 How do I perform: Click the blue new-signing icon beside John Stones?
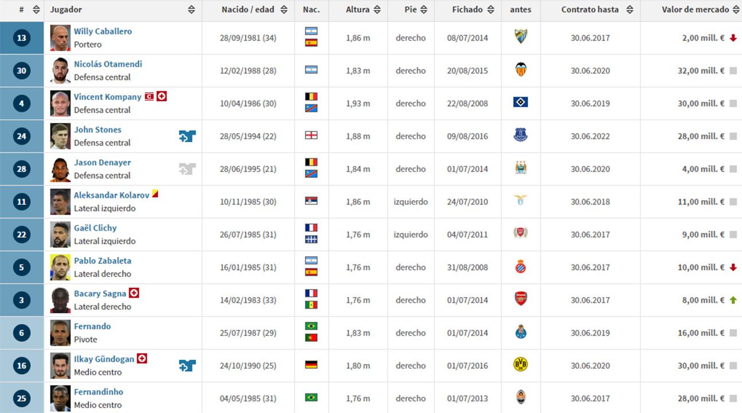[187, 136]
